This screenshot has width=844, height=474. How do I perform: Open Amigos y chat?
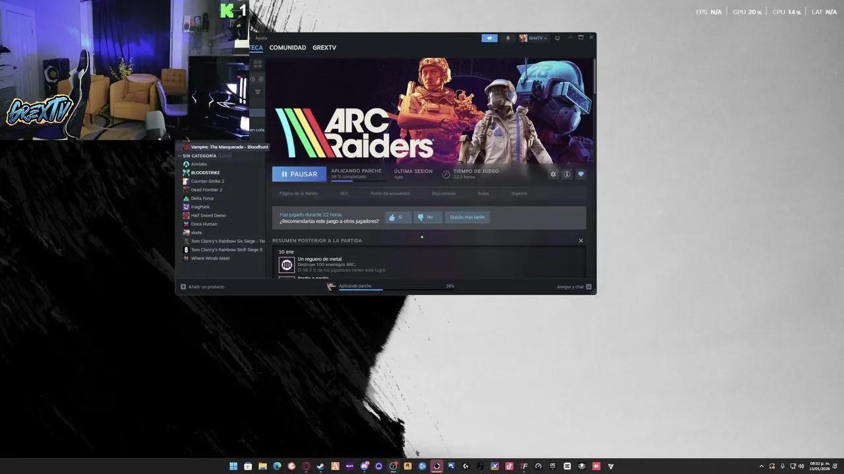[x=574, y=287]
